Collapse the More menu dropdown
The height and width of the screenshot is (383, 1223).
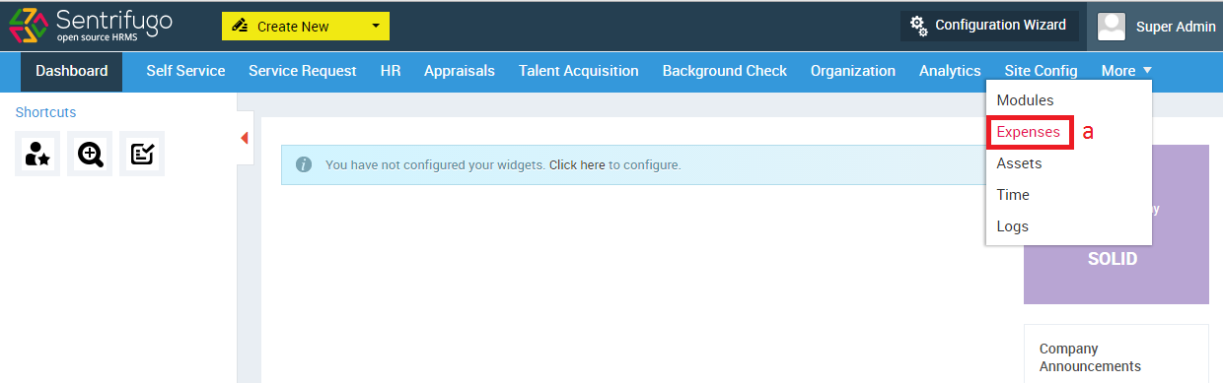[x=1126, y=71]
